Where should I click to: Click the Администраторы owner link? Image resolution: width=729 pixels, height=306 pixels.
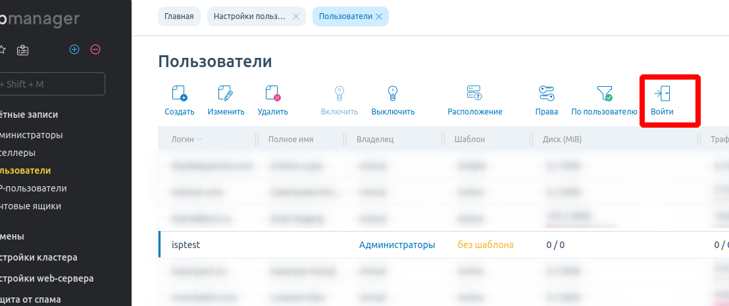point(397,245)
